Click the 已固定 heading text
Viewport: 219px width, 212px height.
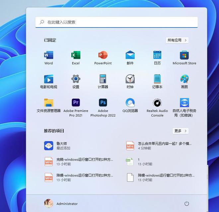click(50, 40)
